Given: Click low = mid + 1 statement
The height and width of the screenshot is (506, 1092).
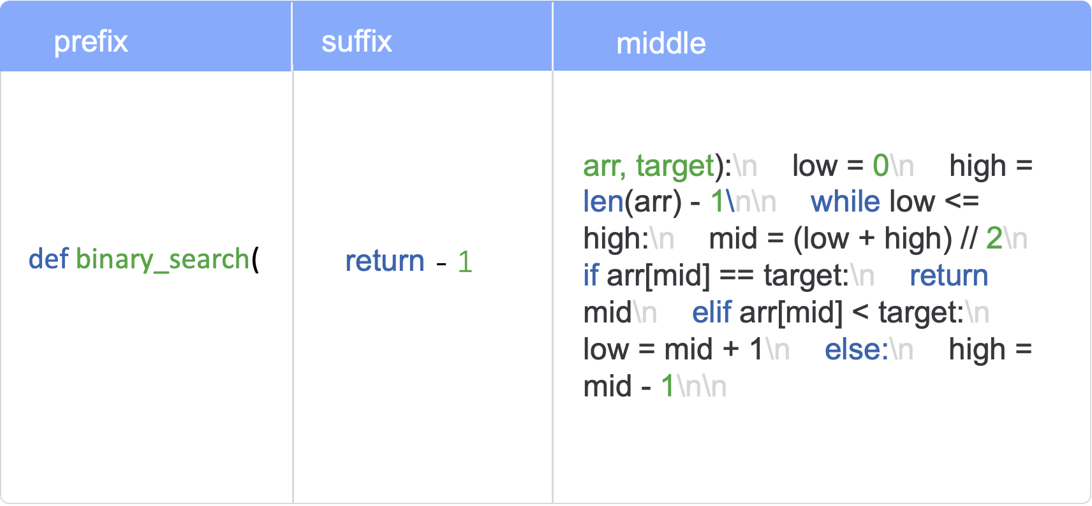Looking at the screenshot, I should click(x=674, y=350).
